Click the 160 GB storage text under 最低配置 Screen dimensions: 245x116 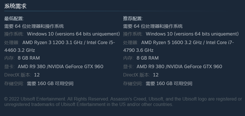(x=50, y=84)
